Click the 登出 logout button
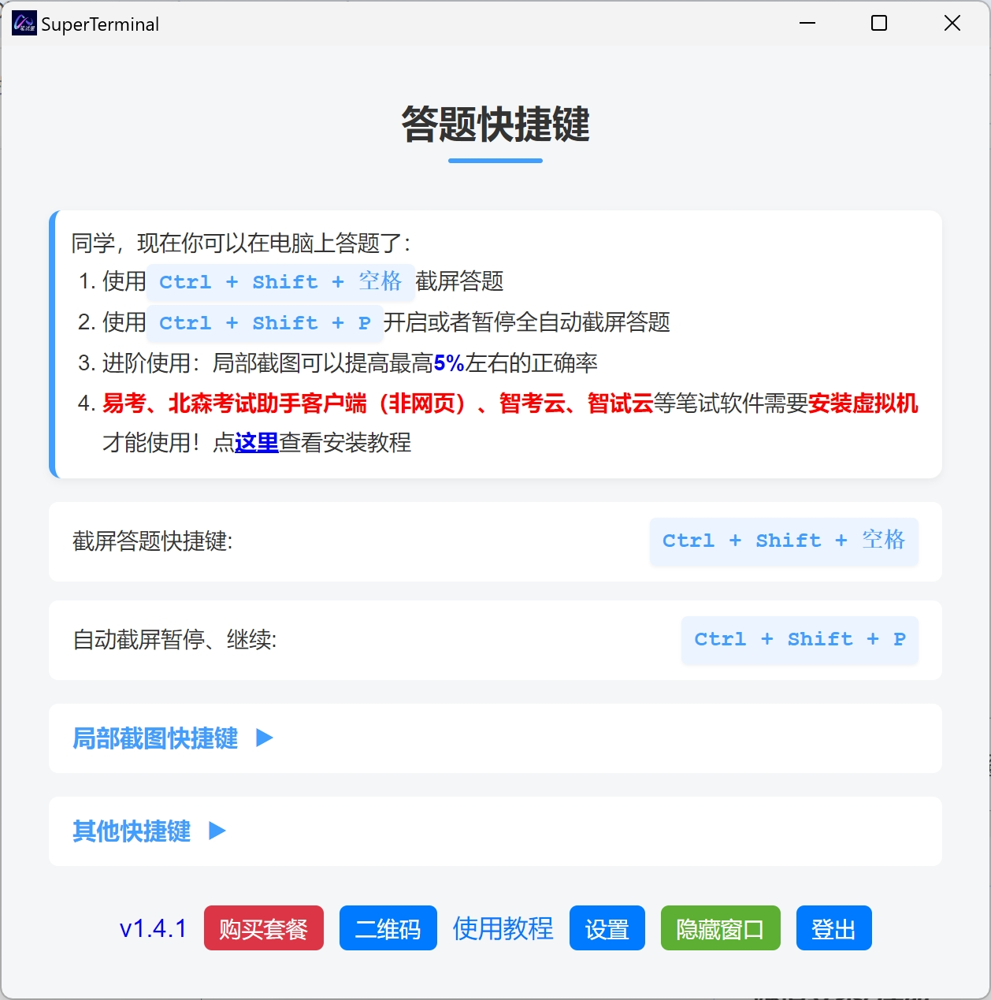991x1000 pixels. tap(834, 928)
